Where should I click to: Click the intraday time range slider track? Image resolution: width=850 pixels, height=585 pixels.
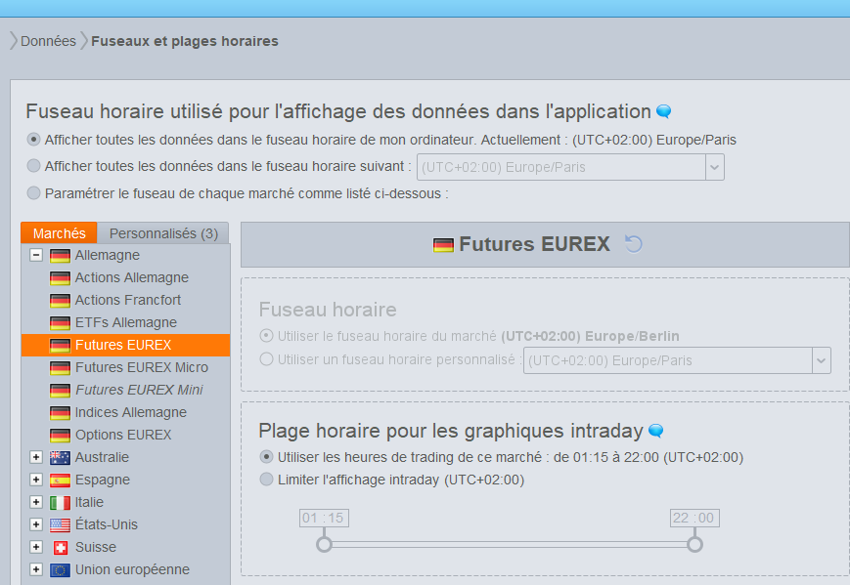pos(510,544)
